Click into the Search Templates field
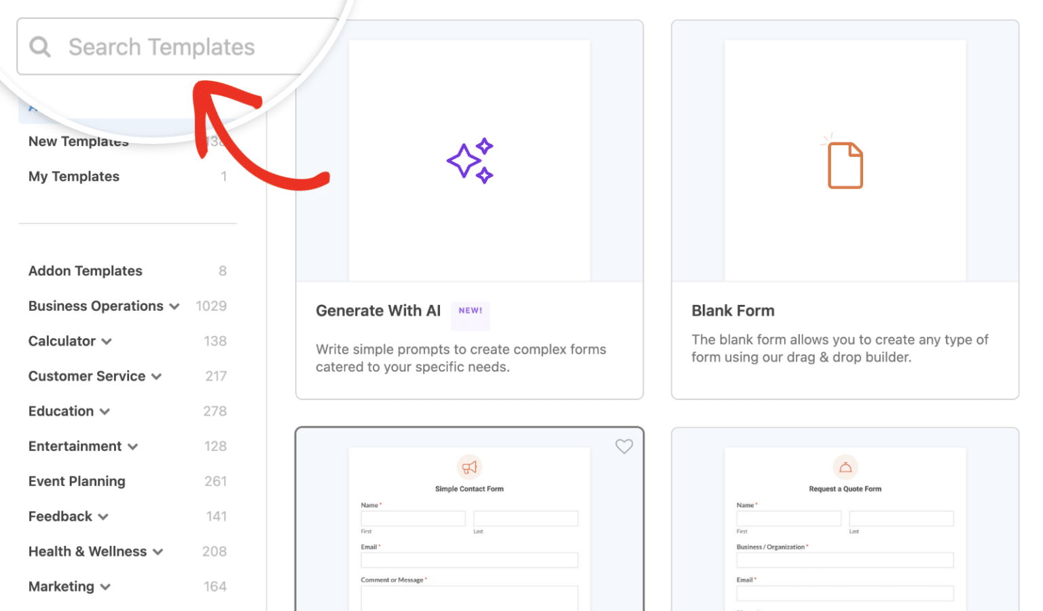 177,47
